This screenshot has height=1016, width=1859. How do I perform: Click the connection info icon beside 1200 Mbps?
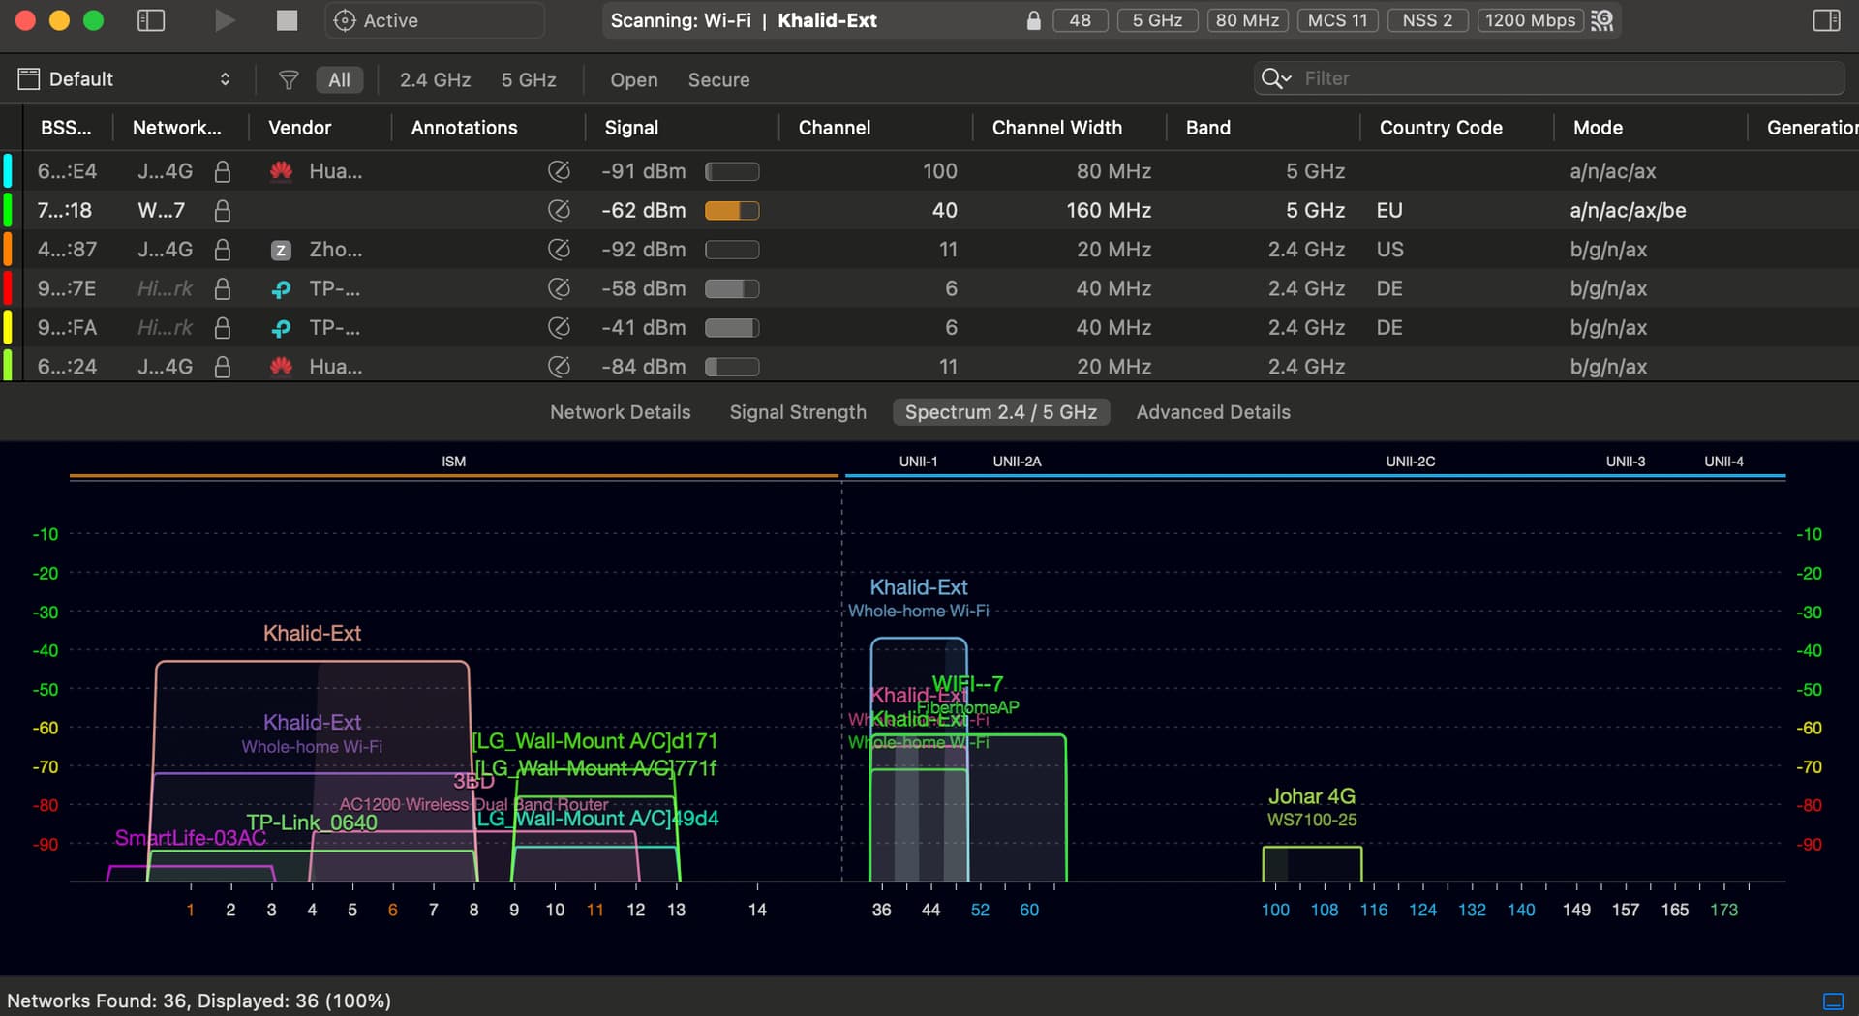click(1602, 20)
